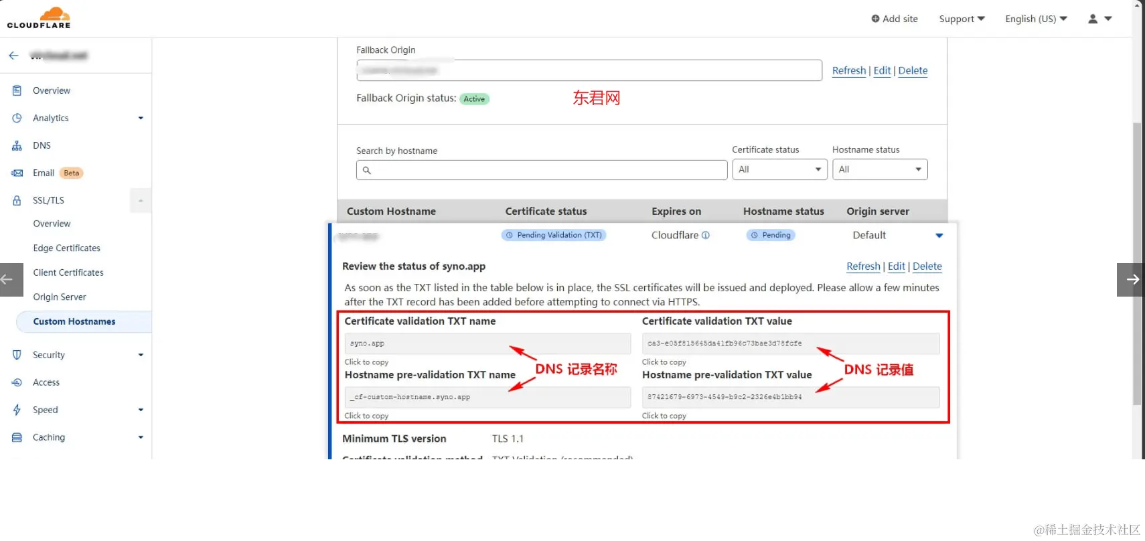The height and width of the screenshot is (541, 1145).
Task: Click the plus icon for Add site
Action: point(875,19)
